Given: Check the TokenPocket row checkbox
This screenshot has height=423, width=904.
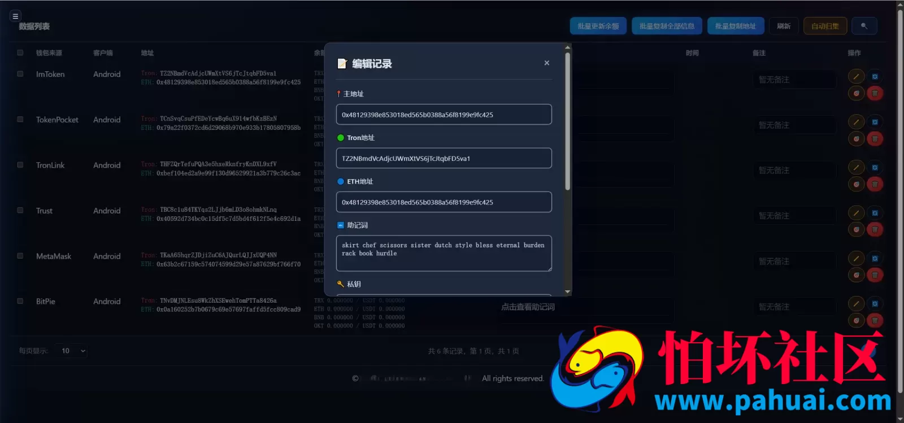Looking at the screenshot, I should pyautogui.click(x=20, y=120).
